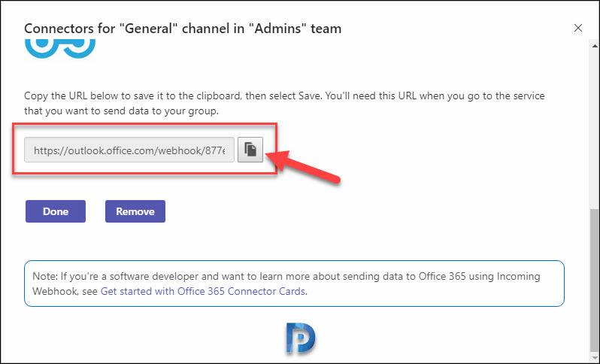Click the scrollbar up arrow

click(x=595, y=46)
